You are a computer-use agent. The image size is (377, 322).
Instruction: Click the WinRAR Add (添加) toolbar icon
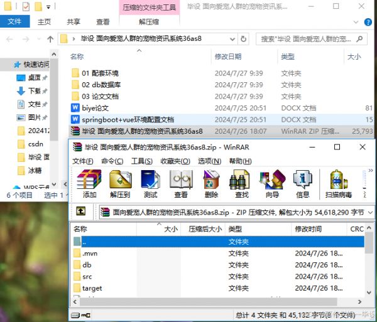(x=89, y=184)
